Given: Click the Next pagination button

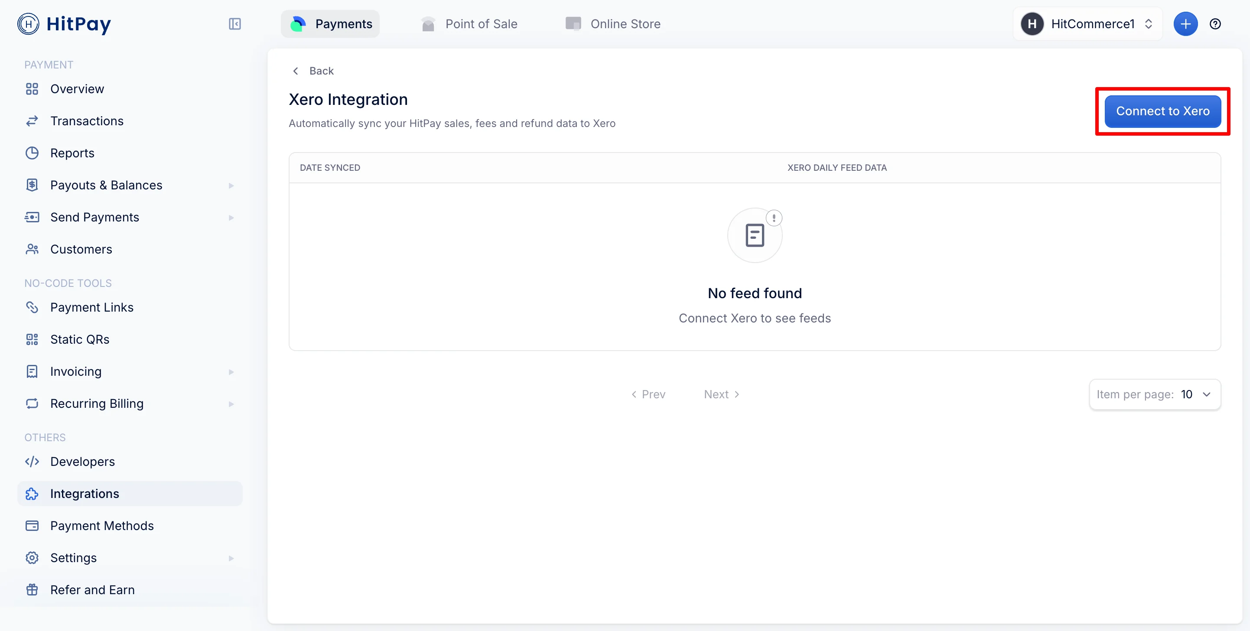Looking at the screenshot, I should tap(722, 394).
